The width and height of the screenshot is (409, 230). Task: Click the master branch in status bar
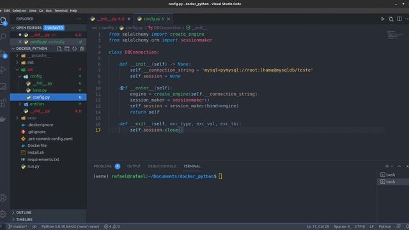18,226
